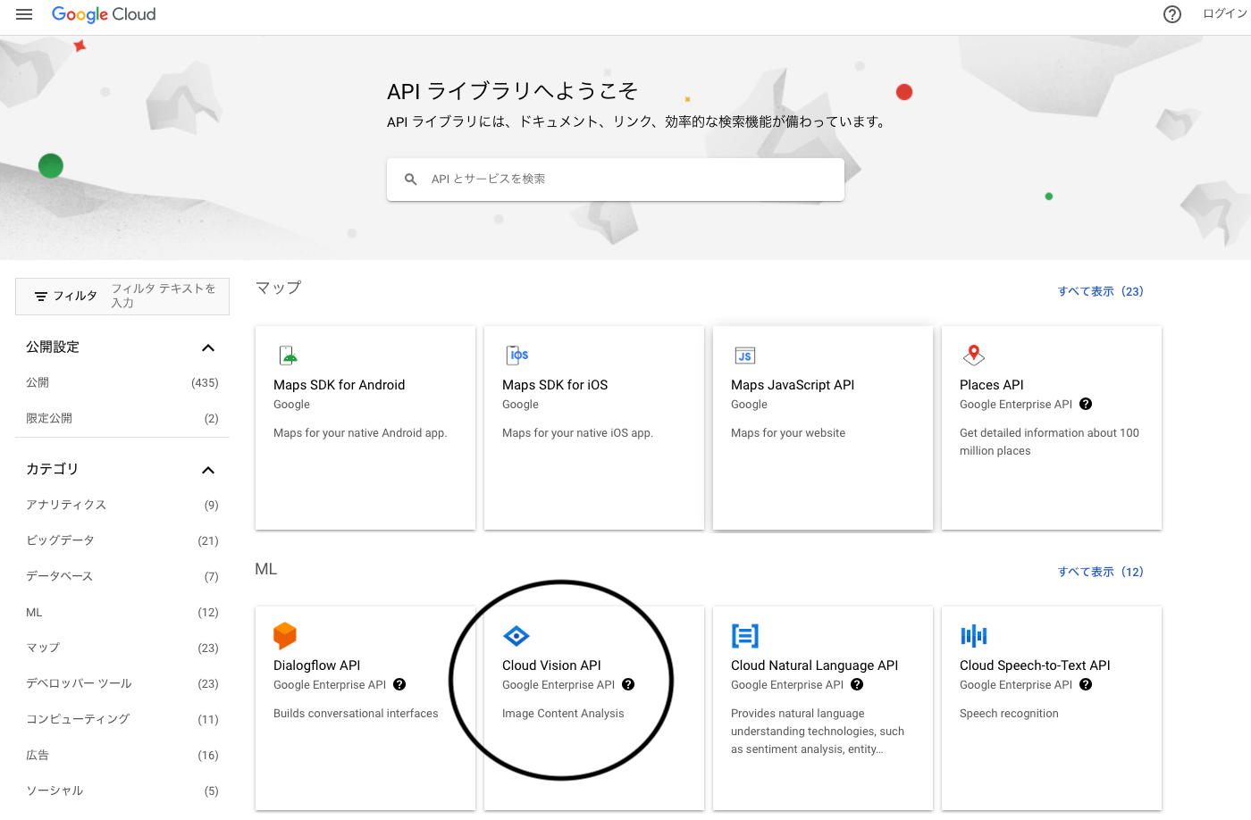Click Places API enterprise help icon
The width and height of the screenshot is (1251, 820).
(1086, 404)
